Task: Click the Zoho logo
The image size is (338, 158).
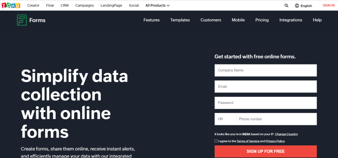Action: point(11,5)
